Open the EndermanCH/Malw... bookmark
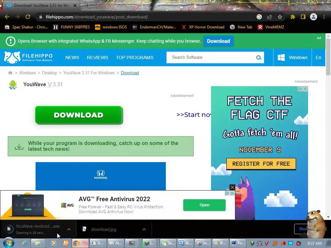This screenshot has height=248, width=331. (154, 27)
